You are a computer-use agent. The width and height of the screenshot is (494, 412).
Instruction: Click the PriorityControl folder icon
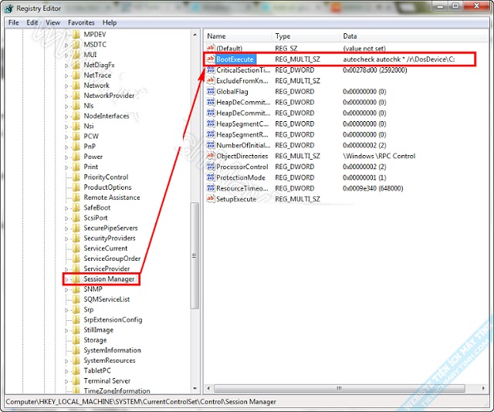(76, 177)
